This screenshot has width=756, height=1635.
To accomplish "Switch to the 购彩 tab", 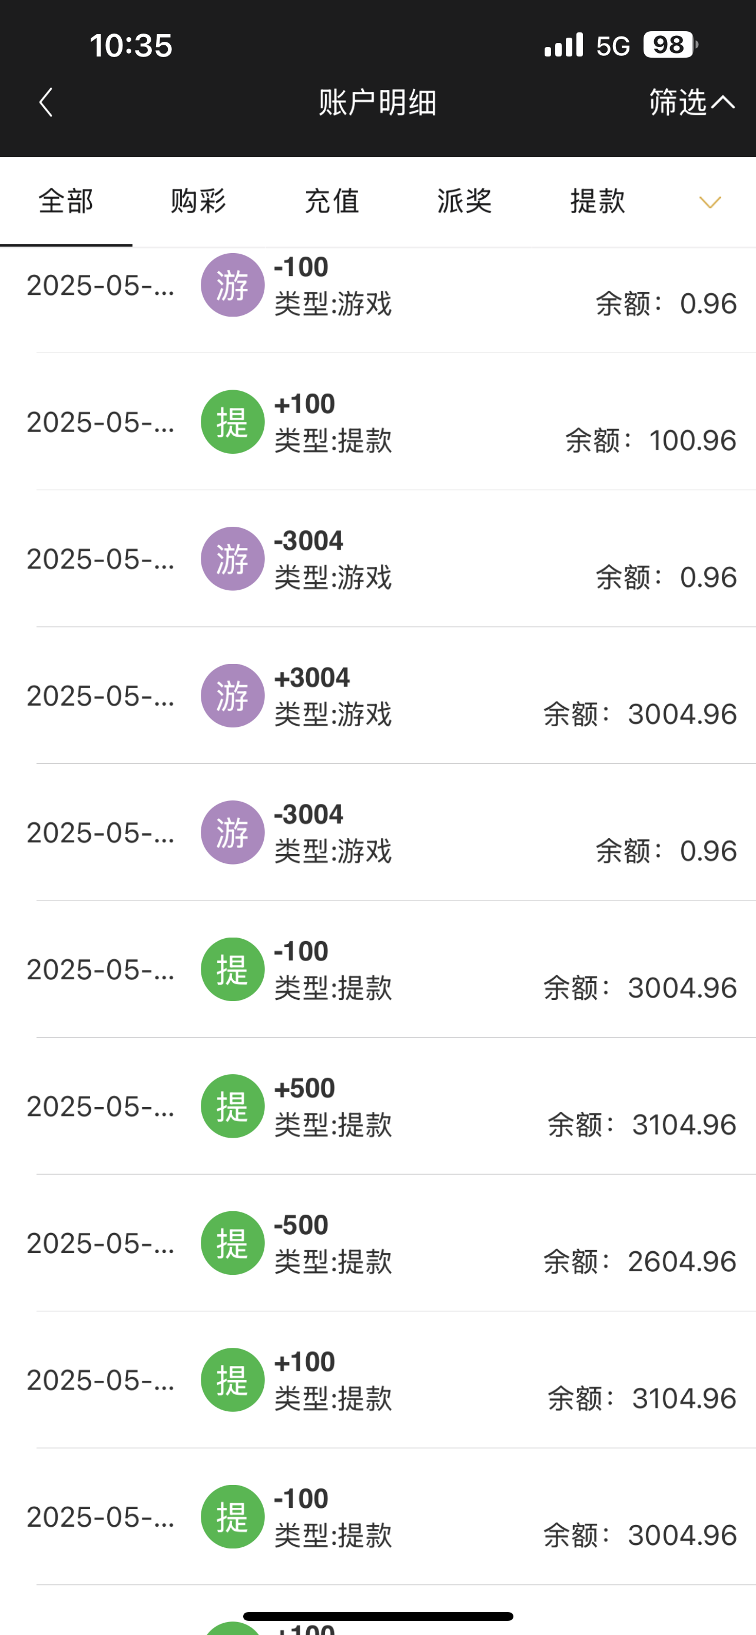I will pyautogui.click(x=198, y=202).
